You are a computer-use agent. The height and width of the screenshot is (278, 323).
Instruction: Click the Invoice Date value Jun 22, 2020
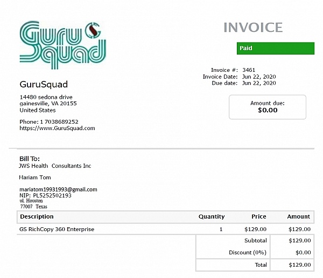click(x=259, y=77)
